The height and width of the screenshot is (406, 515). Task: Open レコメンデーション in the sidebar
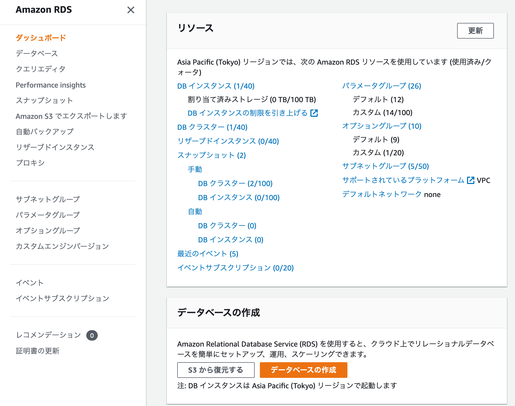[x=48, y=335]
